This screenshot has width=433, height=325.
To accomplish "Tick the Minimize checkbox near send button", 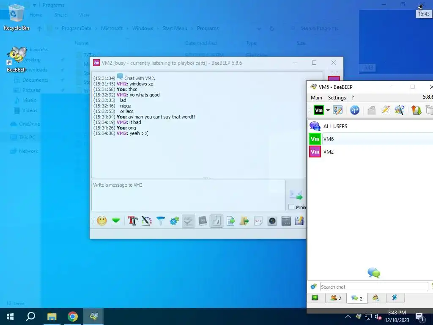I will [x=291, y=207].
